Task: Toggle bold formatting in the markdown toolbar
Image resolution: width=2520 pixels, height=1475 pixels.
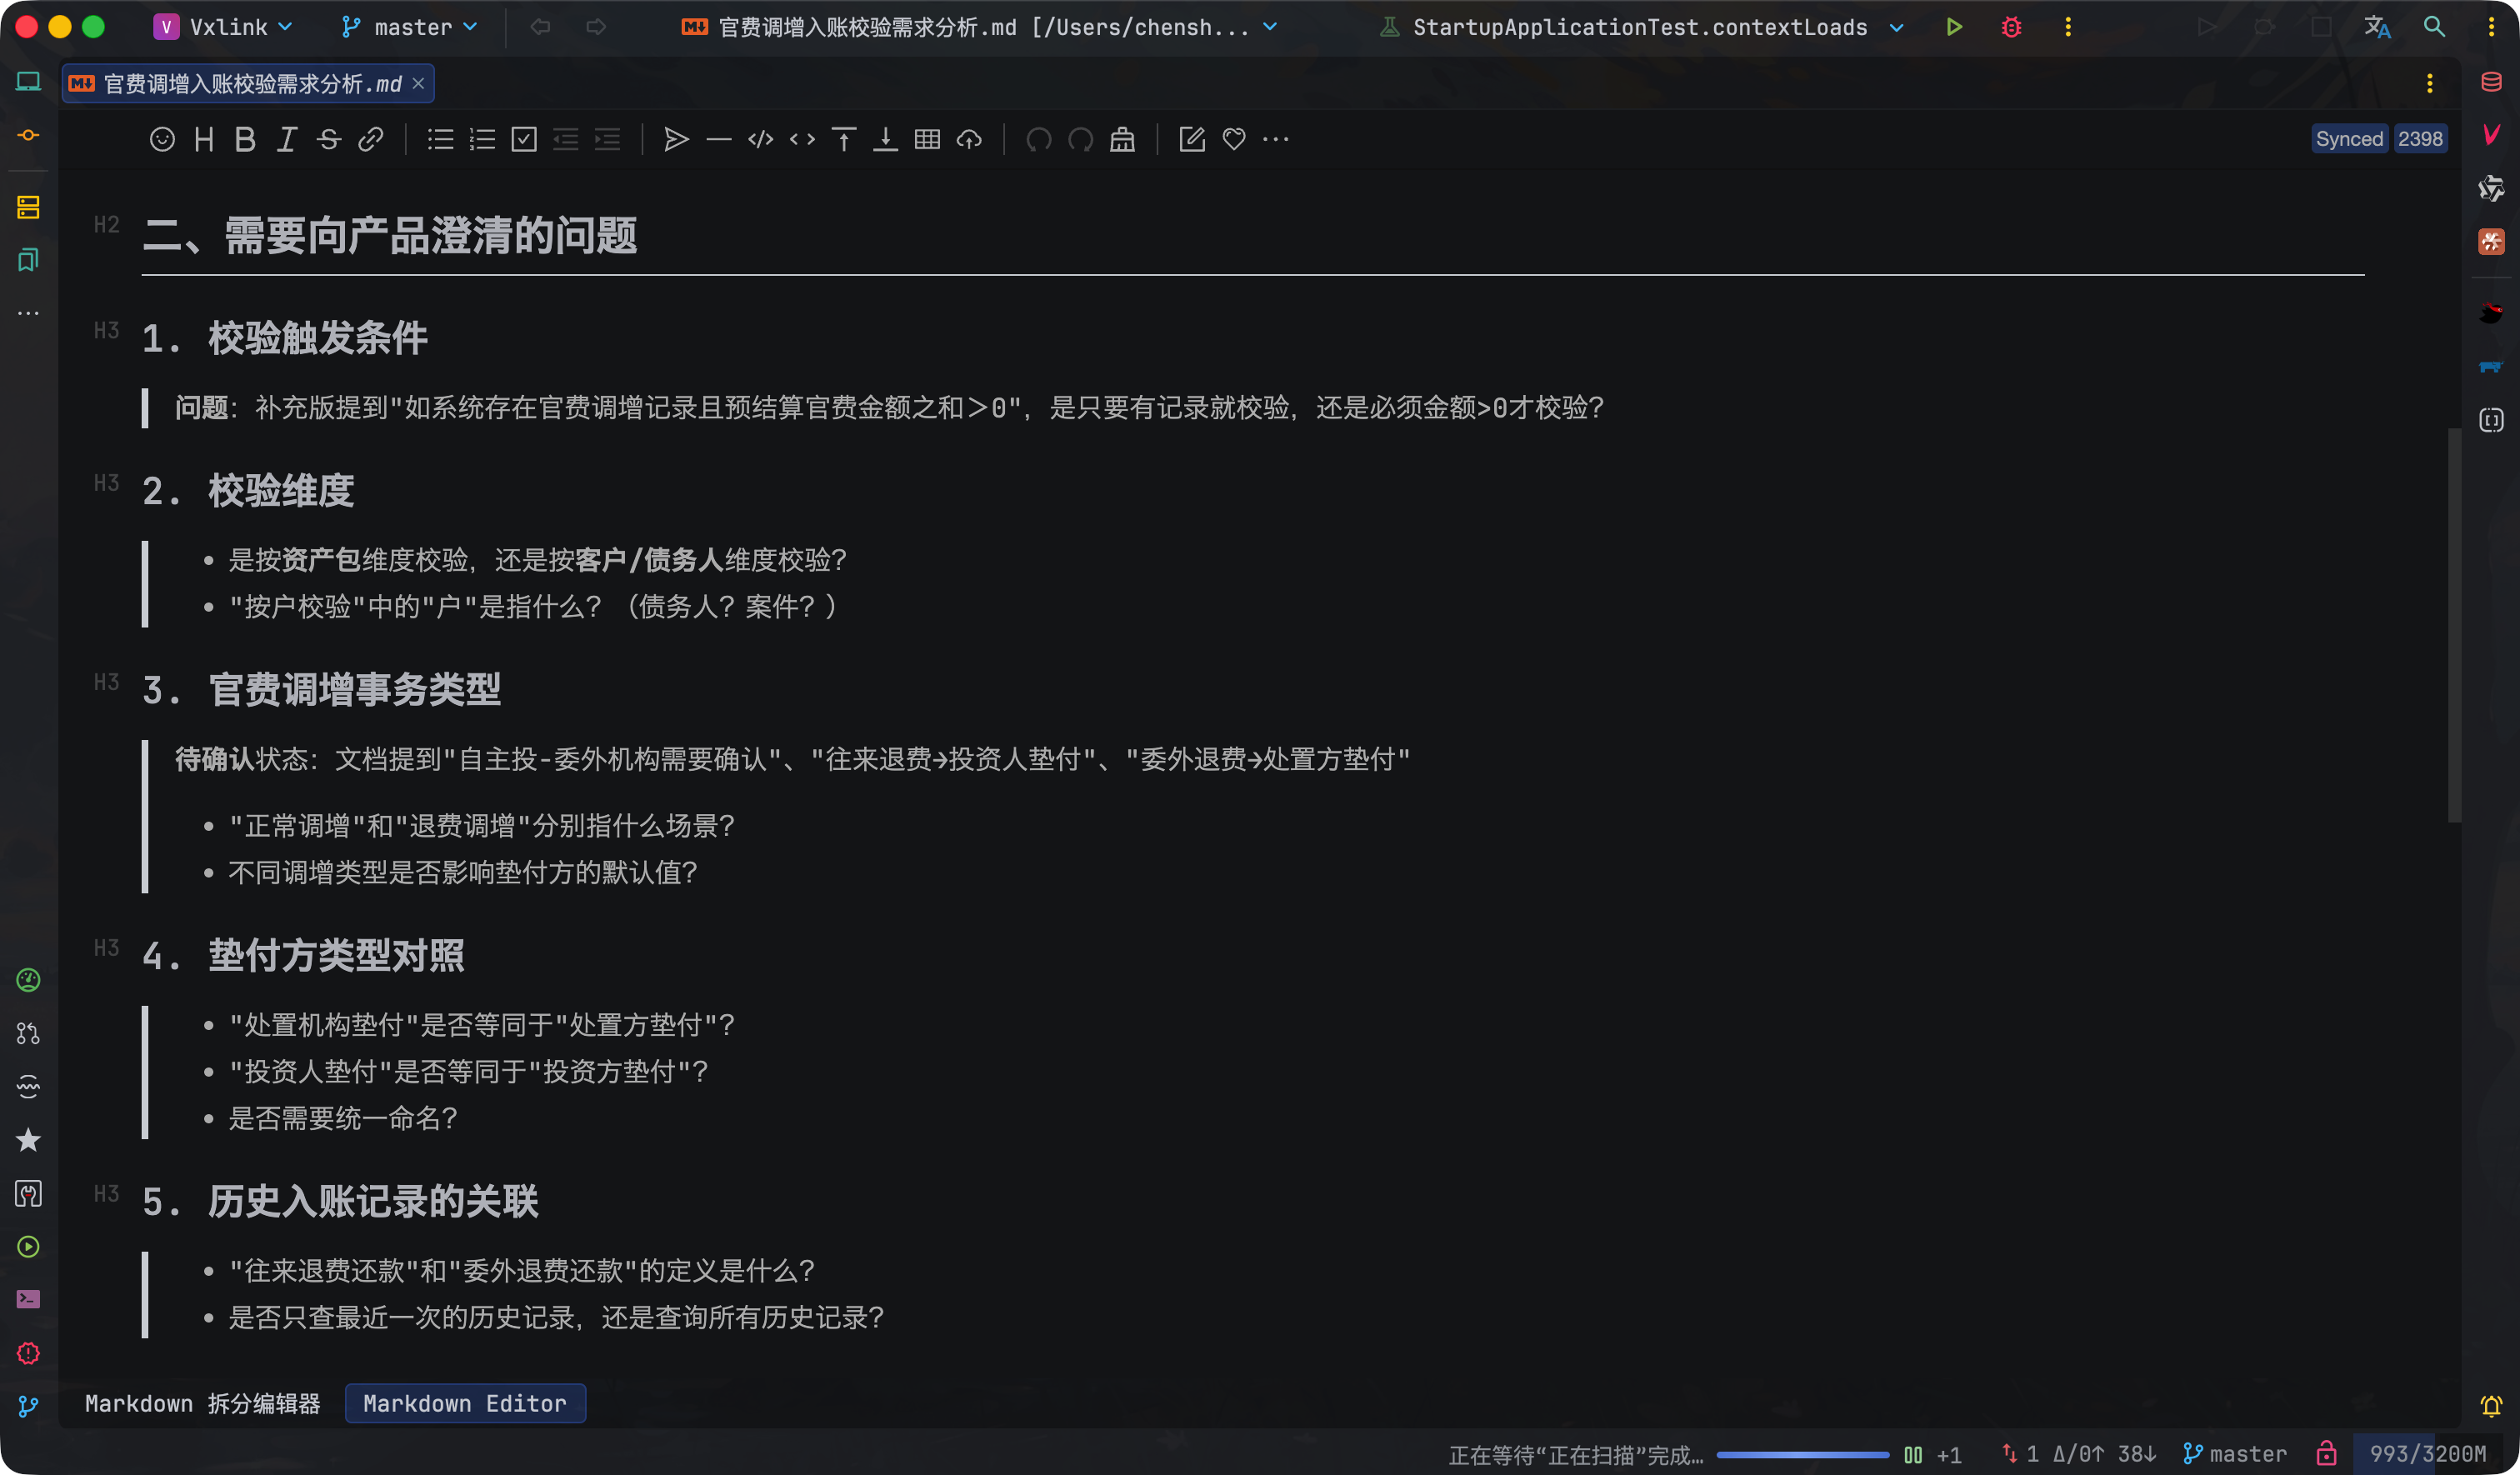Action: pyautogui.click(x=245, y=139)
